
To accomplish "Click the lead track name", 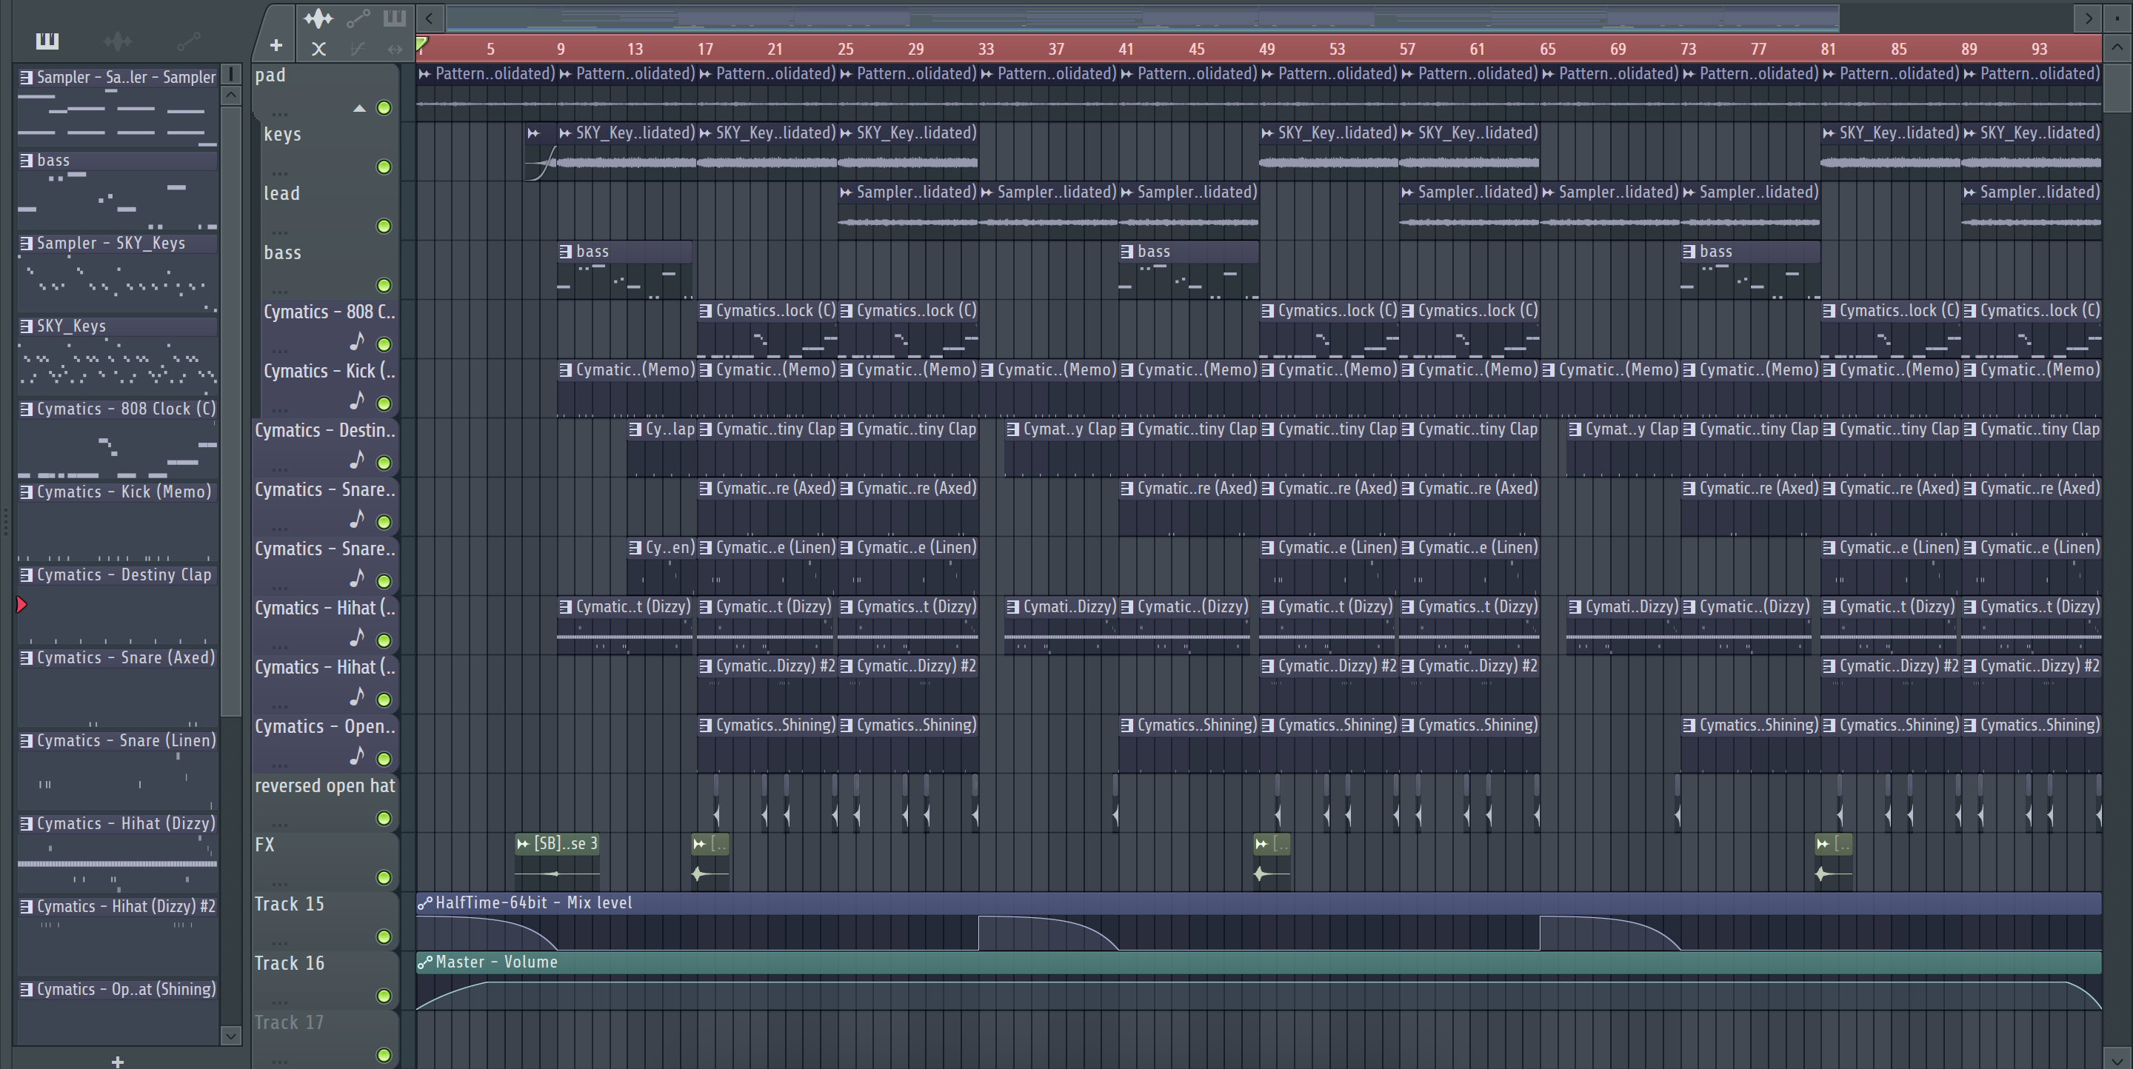I will 281,194.
